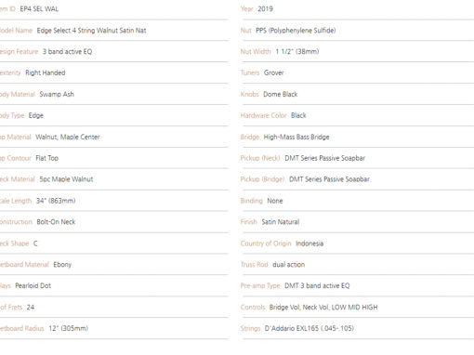Select the High-Mass Bass Bridge text
The image size is (474, 355).
pyautogui.click(x=296, y=137)
